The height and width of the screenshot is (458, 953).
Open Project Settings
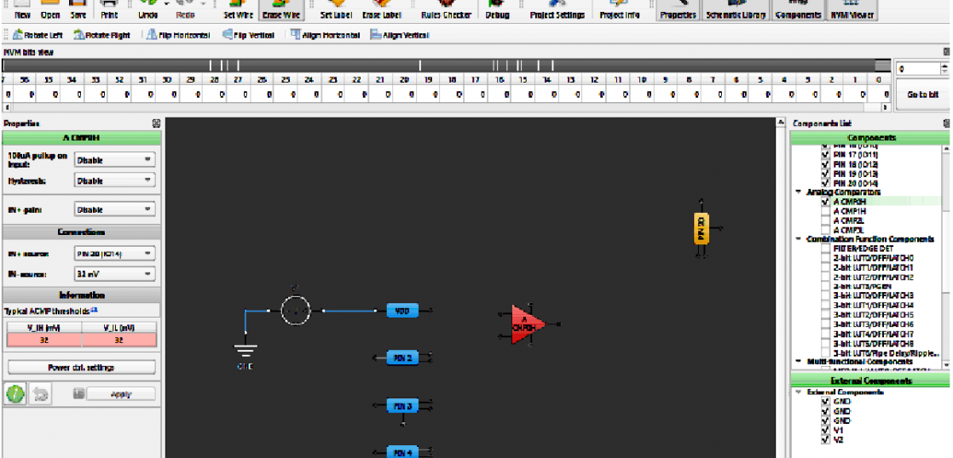coord(557,10)
